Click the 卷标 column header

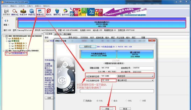tap(47, 38)
